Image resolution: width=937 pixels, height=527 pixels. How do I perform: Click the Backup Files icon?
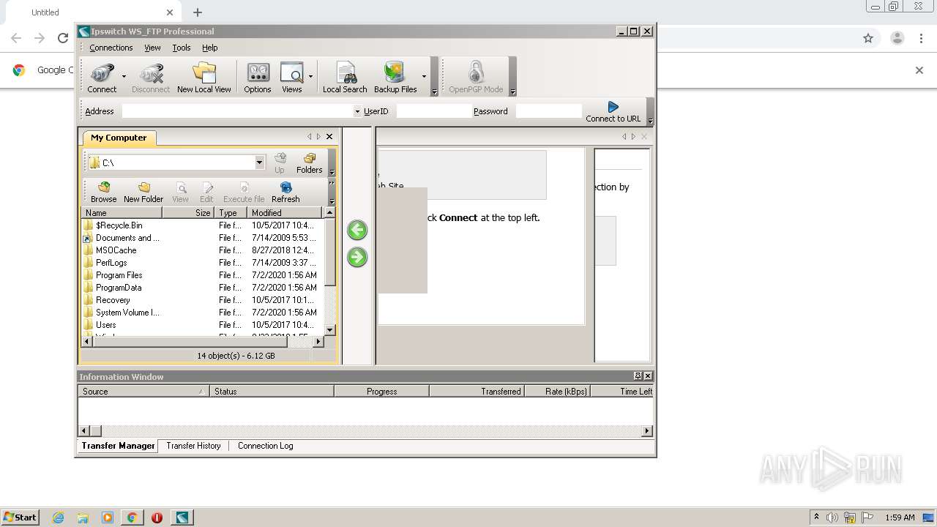[395, 78]
